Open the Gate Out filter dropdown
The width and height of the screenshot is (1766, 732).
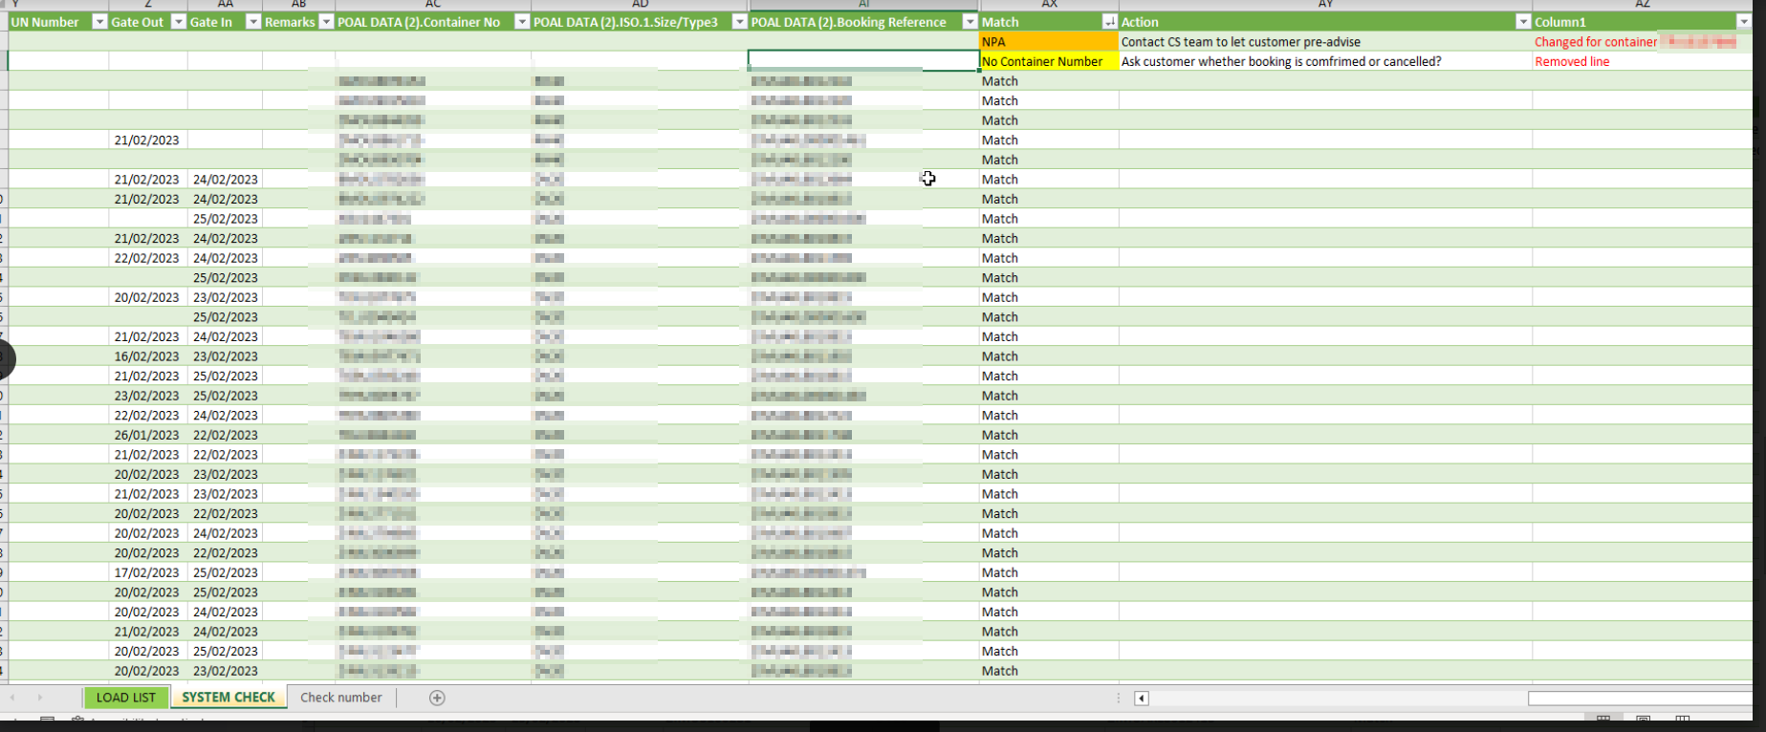pyautogui.click(x=179, y=22)
